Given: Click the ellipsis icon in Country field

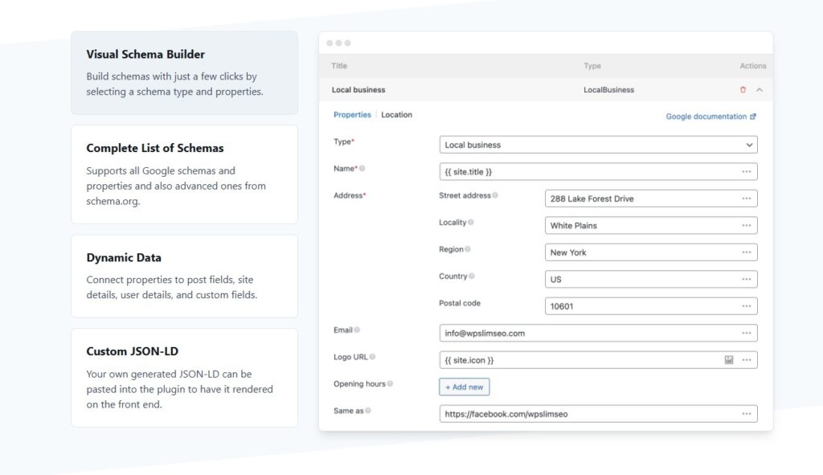Looking at the screenshot, I should [747, 280].
